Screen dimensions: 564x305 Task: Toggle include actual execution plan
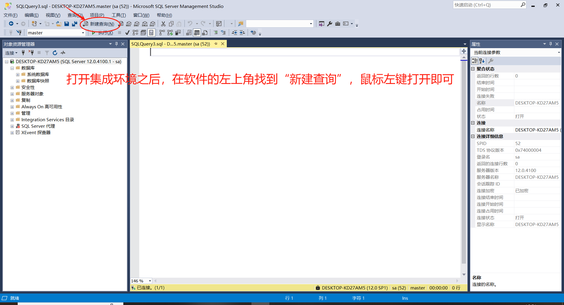pyautogui.click(x=162, y=33)
